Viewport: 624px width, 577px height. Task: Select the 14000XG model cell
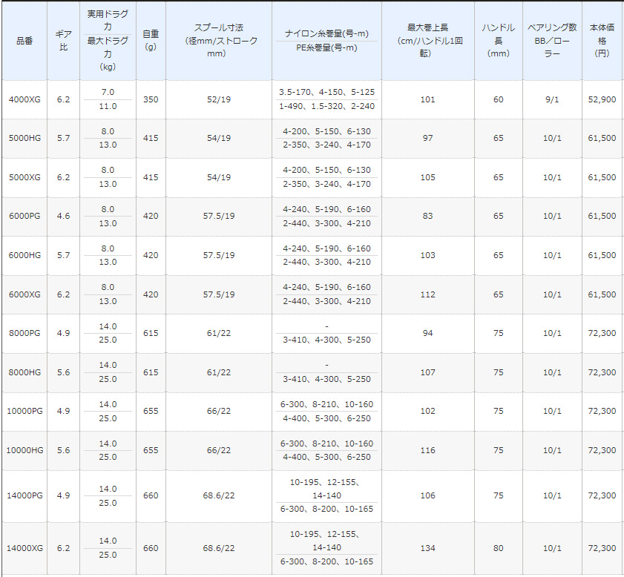(x=24, y=548)
